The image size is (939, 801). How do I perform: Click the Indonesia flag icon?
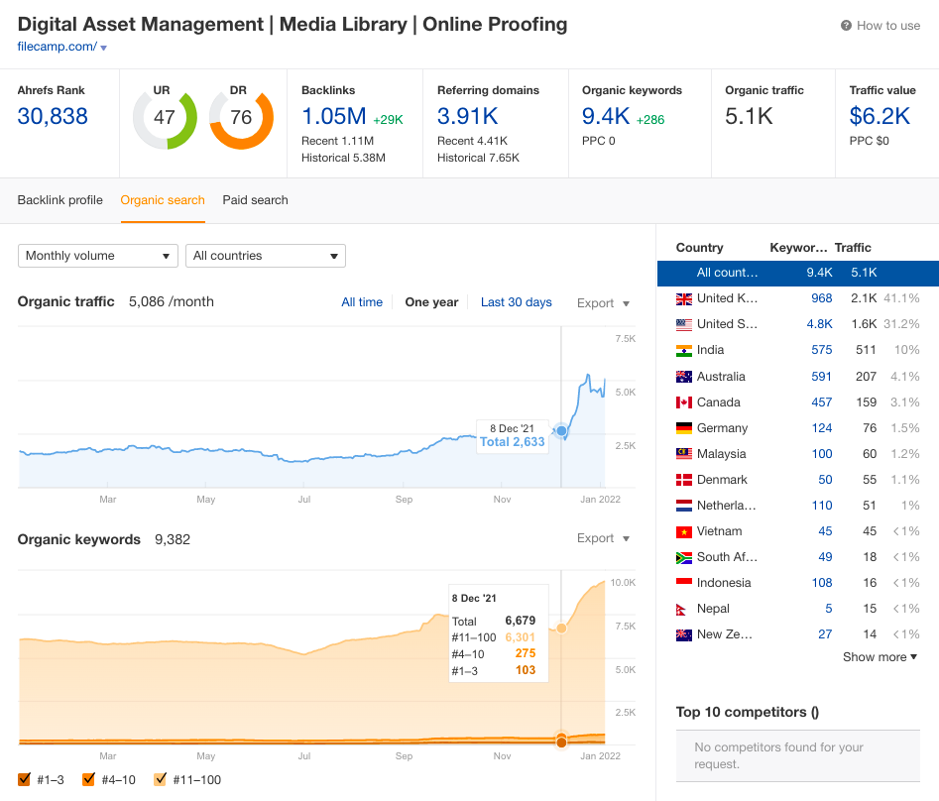pos(684,583)
